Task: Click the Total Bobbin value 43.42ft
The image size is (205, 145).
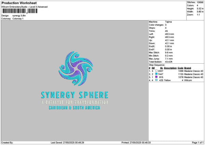Action: [169, 62]
